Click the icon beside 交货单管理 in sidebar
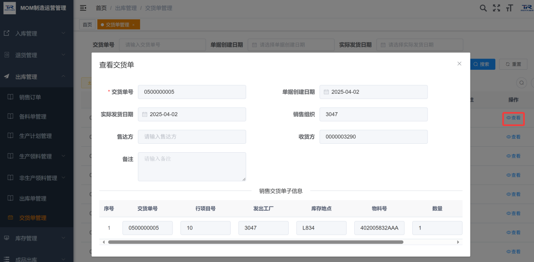This screenshot has width=534, height=262. click(x=11, y=217)
